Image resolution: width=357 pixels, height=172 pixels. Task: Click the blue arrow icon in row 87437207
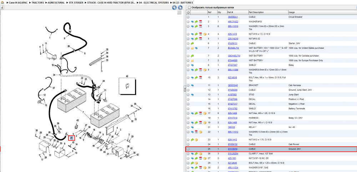[x=192, y=65]
